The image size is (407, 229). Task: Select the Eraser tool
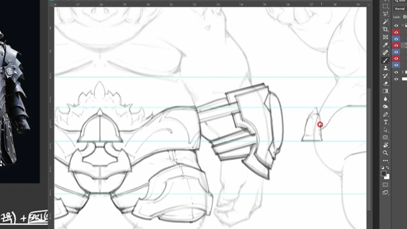[x=386, y=84]
